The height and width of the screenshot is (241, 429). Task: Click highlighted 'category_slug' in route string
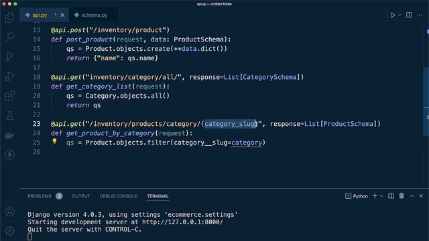[x=230, y=124]
